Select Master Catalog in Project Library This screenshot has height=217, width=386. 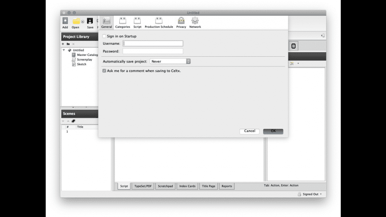click(87, 55)
